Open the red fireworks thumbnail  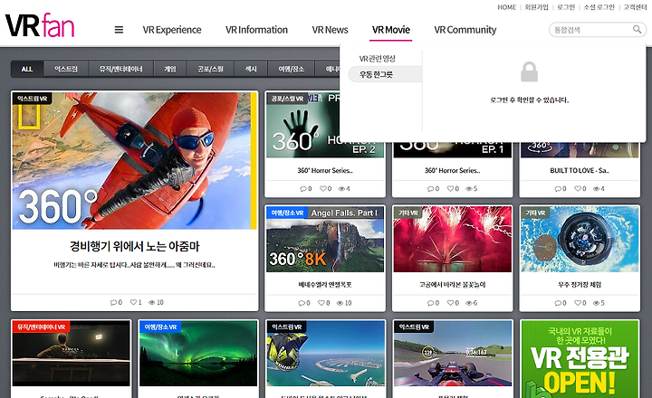click(453, 240)
